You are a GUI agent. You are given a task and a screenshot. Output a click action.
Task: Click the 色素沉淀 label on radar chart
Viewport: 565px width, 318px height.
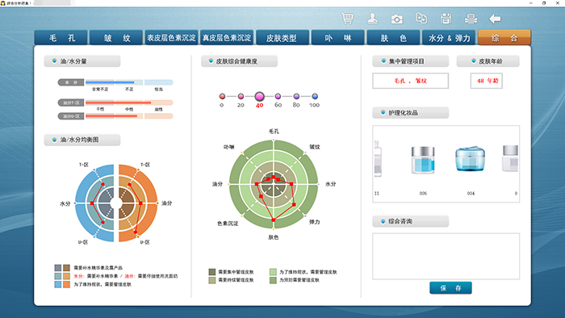point(228,224)
